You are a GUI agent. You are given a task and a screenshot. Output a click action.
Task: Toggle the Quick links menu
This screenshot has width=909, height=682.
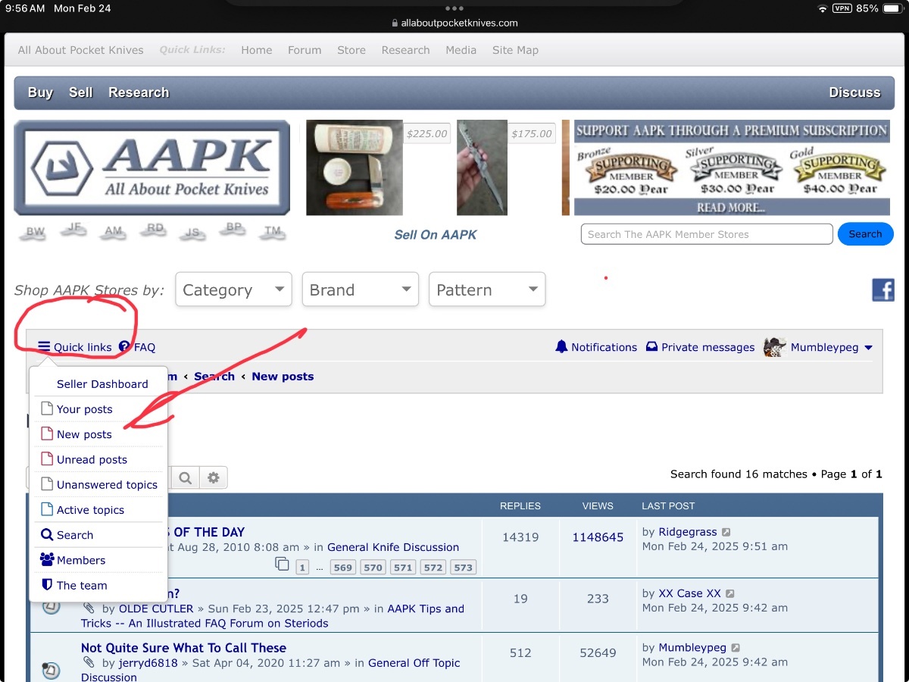coord(75,347)
